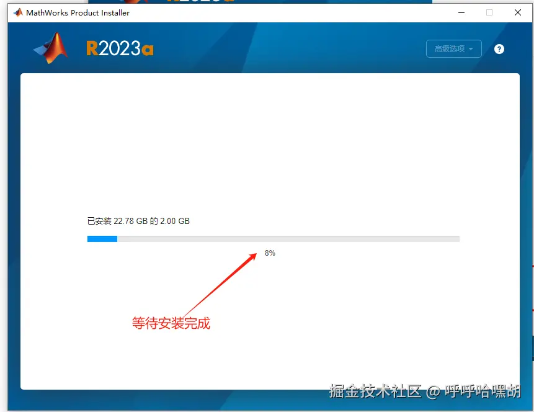Click the 8% progress percentage text
Screen dimensions: 534x412
point(270,253)
